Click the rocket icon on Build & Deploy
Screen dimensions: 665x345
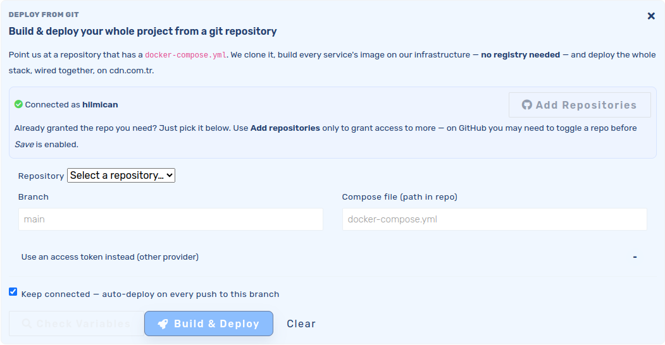point(163,324)
